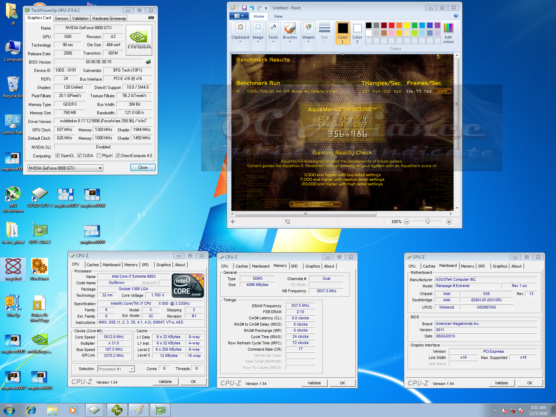
Task: Click the horizontal scrollbar in the Paint canvas
Action: 306,214
